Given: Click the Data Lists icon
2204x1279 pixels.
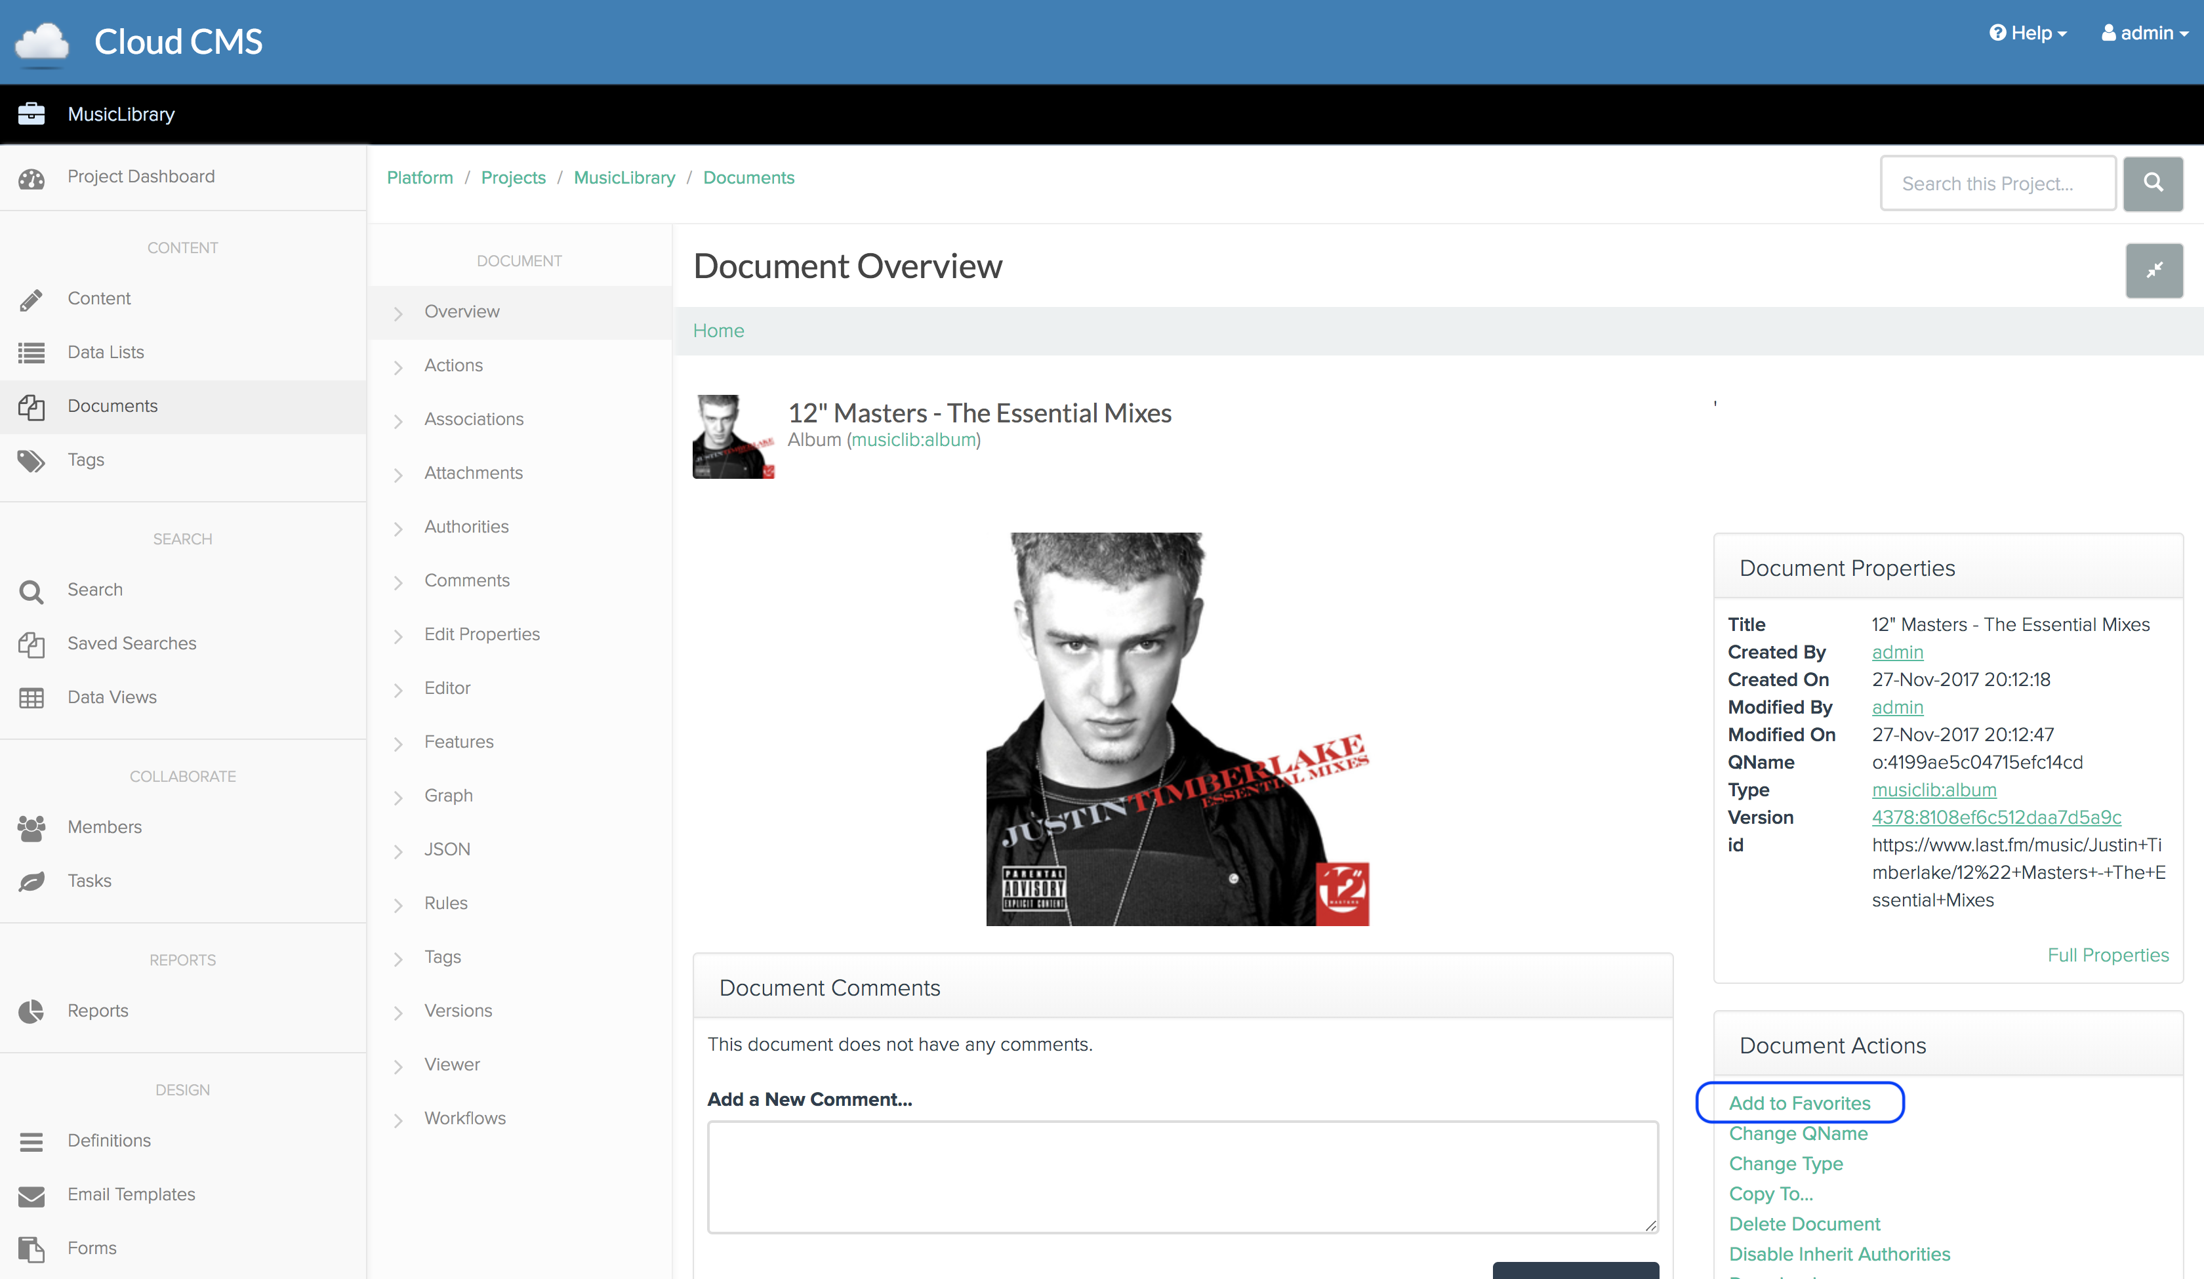Looking at the screenshot, I should click(x=31, y=354).
